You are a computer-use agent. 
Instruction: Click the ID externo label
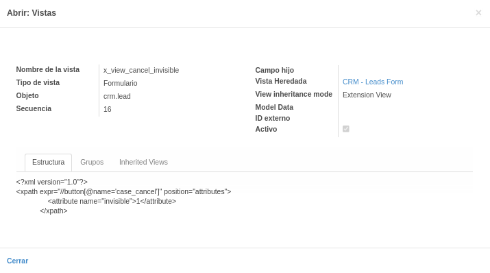coord(273,118)
